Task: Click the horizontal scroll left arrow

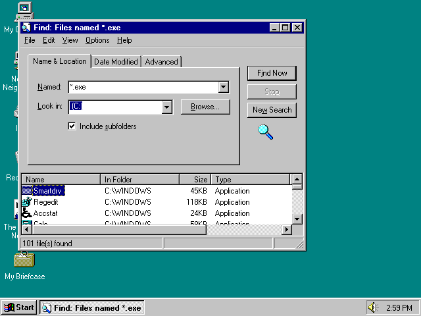Action: (26, 230)
